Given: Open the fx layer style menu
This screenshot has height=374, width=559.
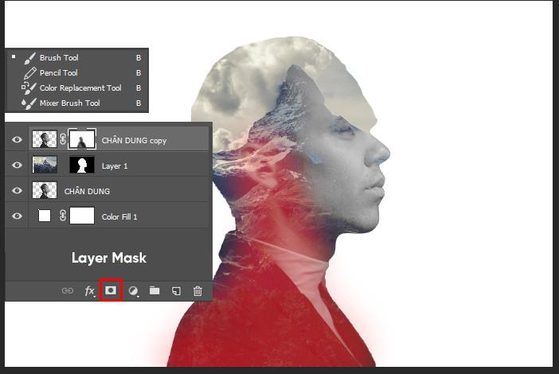Looking at the screenshot, I should 89,291.
